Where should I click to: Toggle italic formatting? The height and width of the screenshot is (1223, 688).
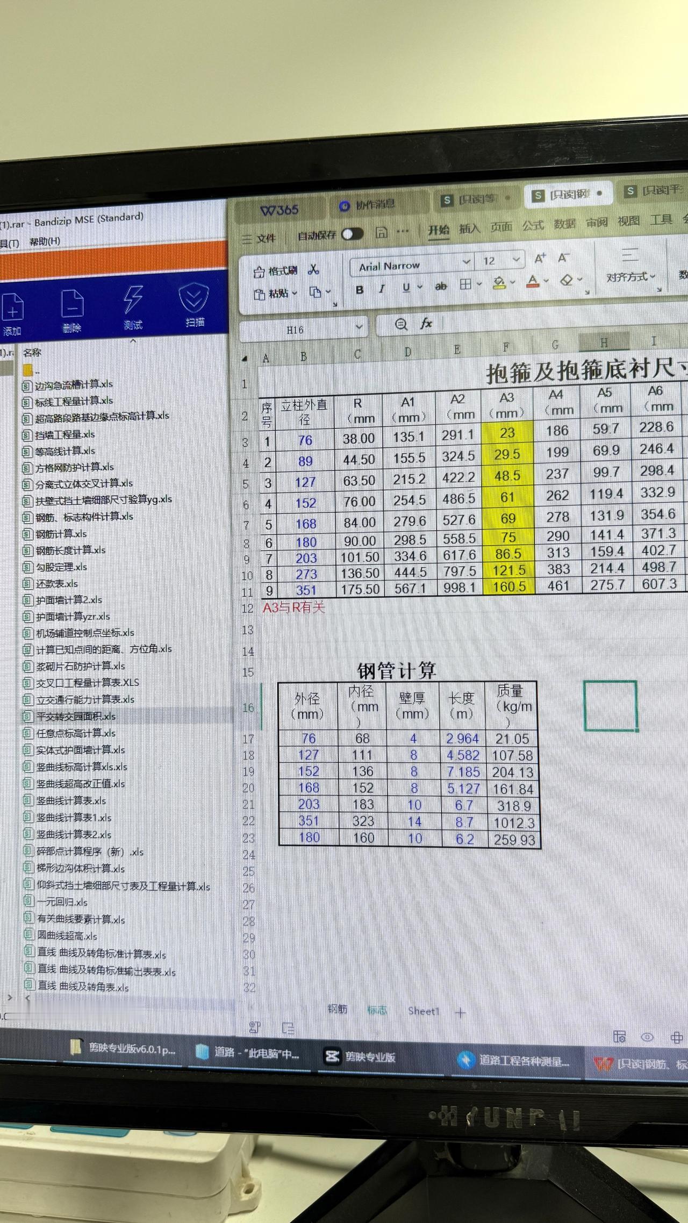point(382,289)
